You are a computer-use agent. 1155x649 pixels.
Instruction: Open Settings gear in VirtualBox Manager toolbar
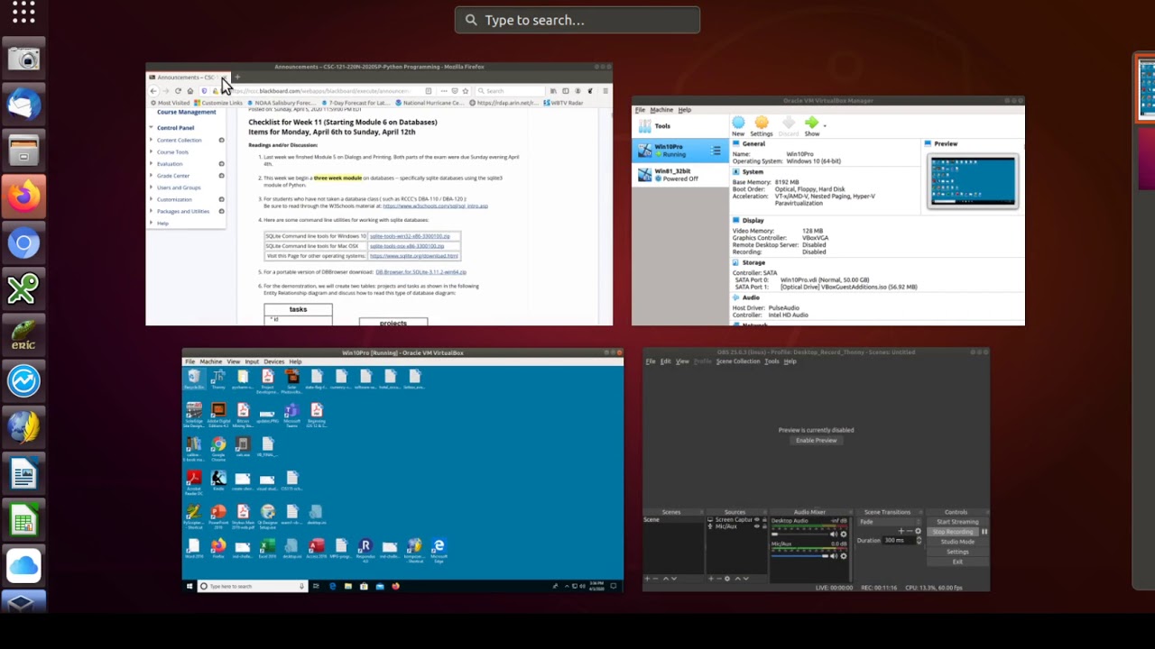pos(762,126)
